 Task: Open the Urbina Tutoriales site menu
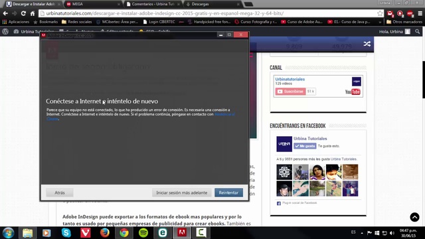point(34,32)
